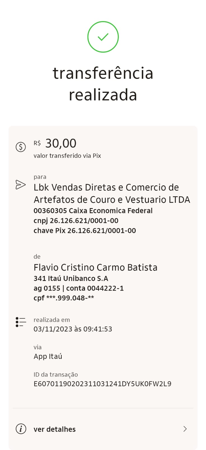The width and height of the screenshot is (206, 450).
Task: Expand details with the right chevron arrow
Action: 185,429
